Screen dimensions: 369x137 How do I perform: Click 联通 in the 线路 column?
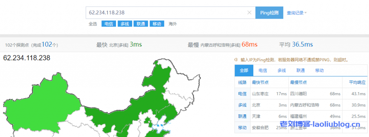tap(242, 117)
